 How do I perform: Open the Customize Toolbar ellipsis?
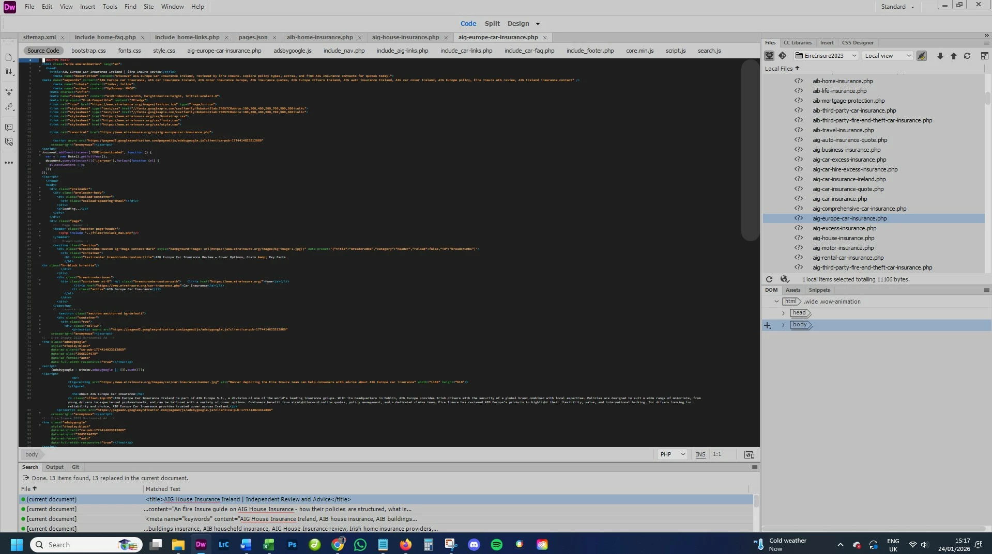[x=9, y=163]
